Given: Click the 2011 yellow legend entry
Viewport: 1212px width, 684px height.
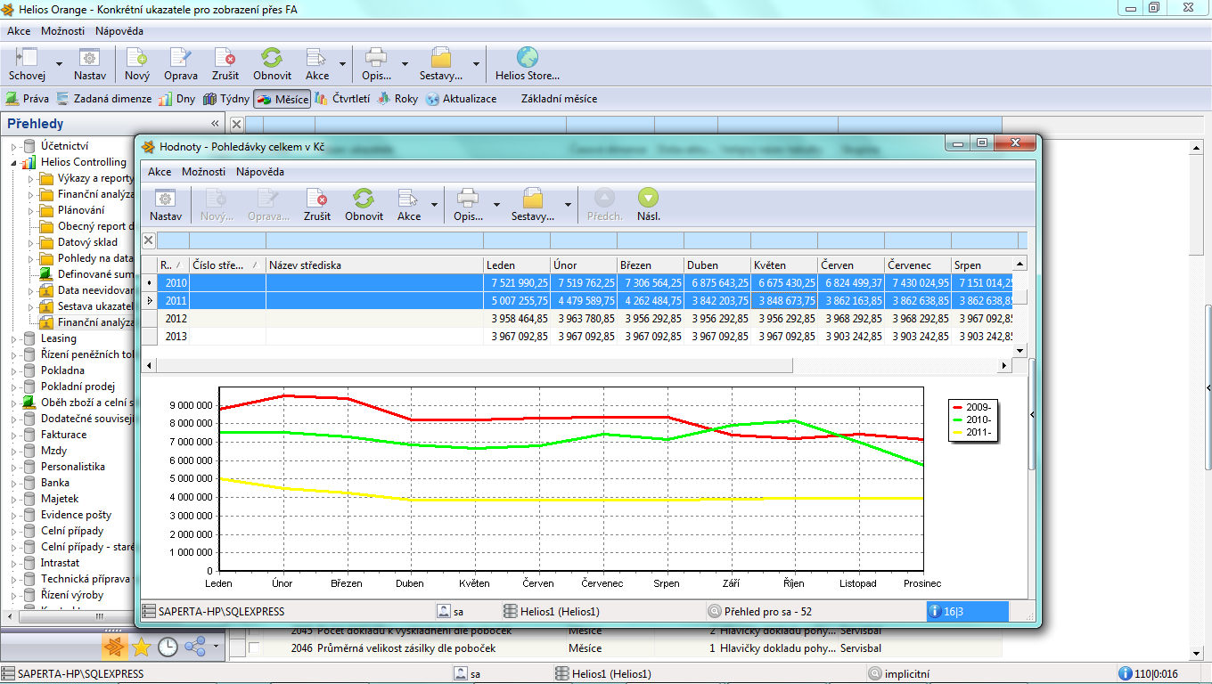Looking at the screenshot, I should point(970,432).
